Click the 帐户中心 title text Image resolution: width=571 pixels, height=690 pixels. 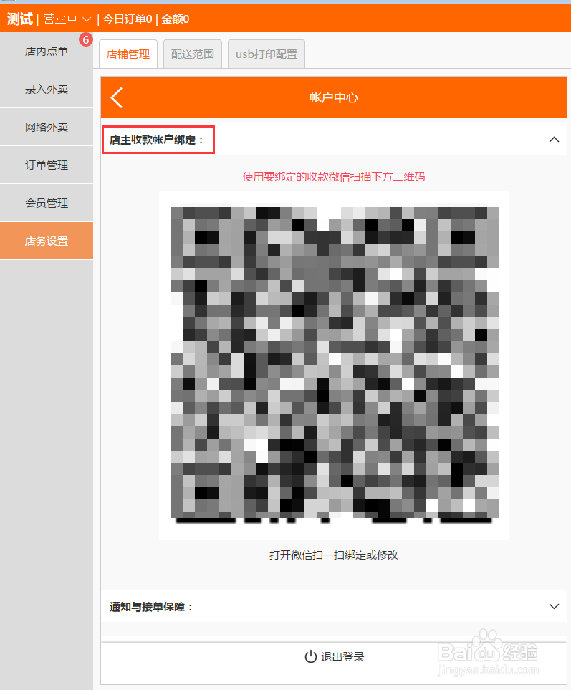click(x=334, y=97)
